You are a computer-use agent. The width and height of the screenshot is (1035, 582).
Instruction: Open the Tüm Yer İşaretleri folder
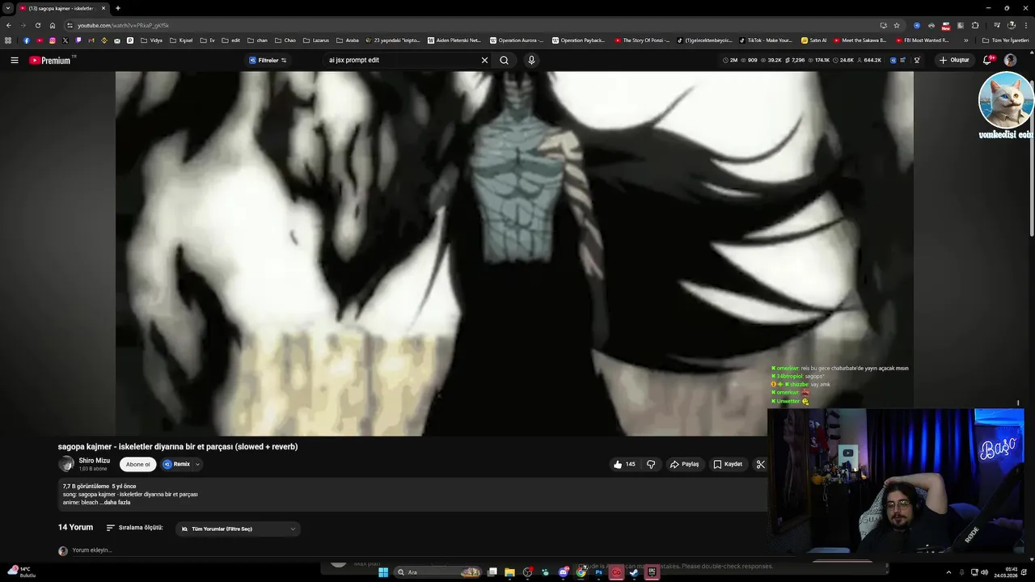[1006, 40]
